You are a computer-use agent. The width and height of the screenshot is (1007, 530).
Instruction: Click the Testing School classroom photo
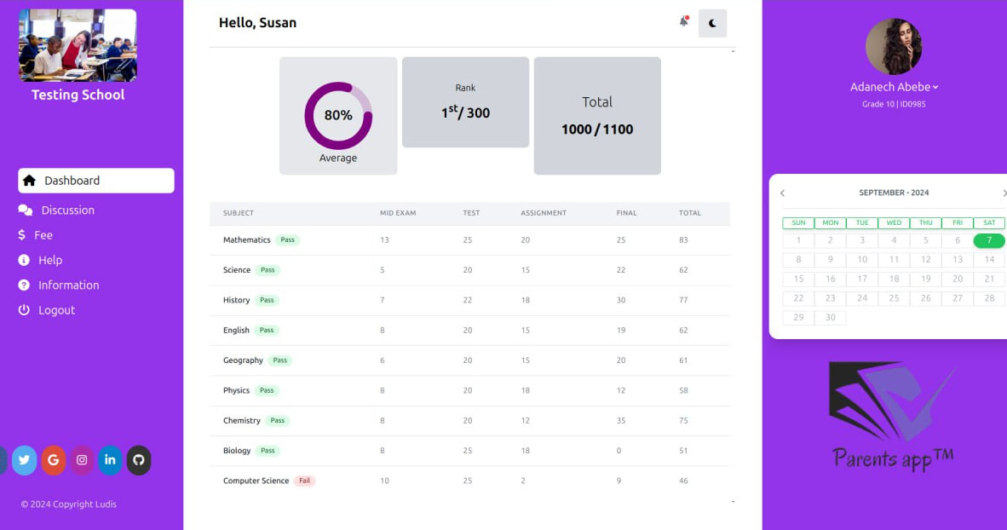point(78,45)
